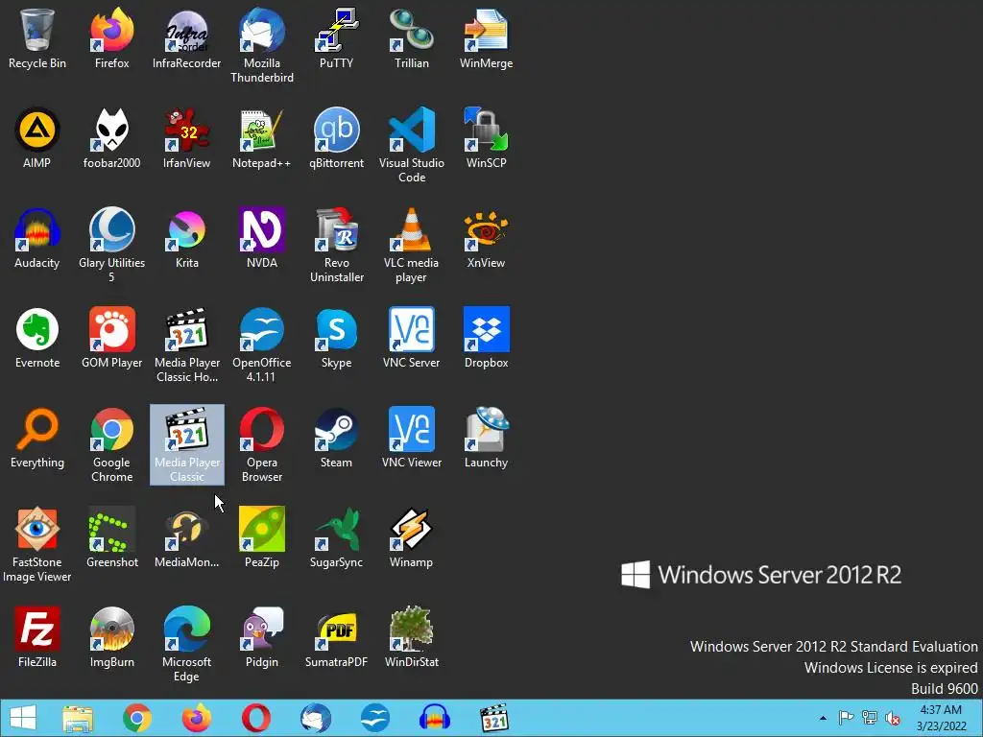Click the VLC media player icon
Image resolution: width=983 pixels, height=737 pixels.
(411, 245)
